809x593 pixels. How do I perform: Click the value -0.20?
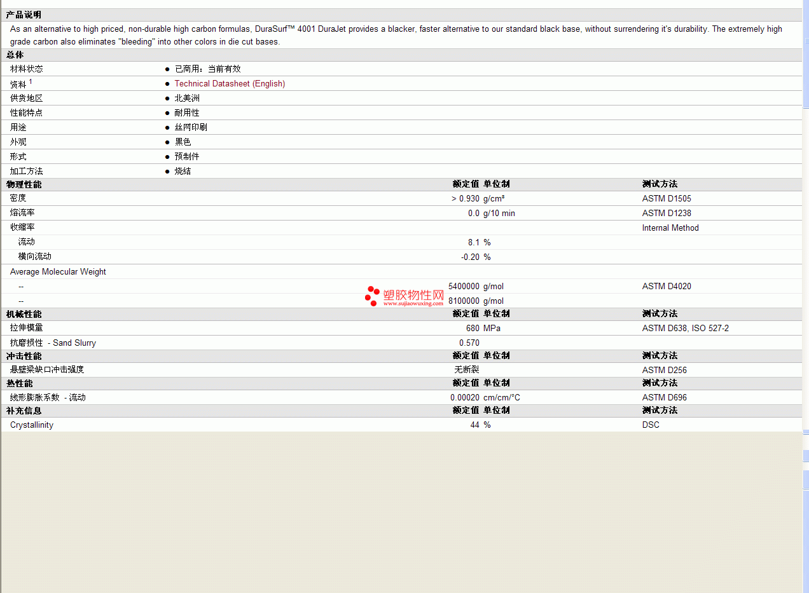point(470,257)
